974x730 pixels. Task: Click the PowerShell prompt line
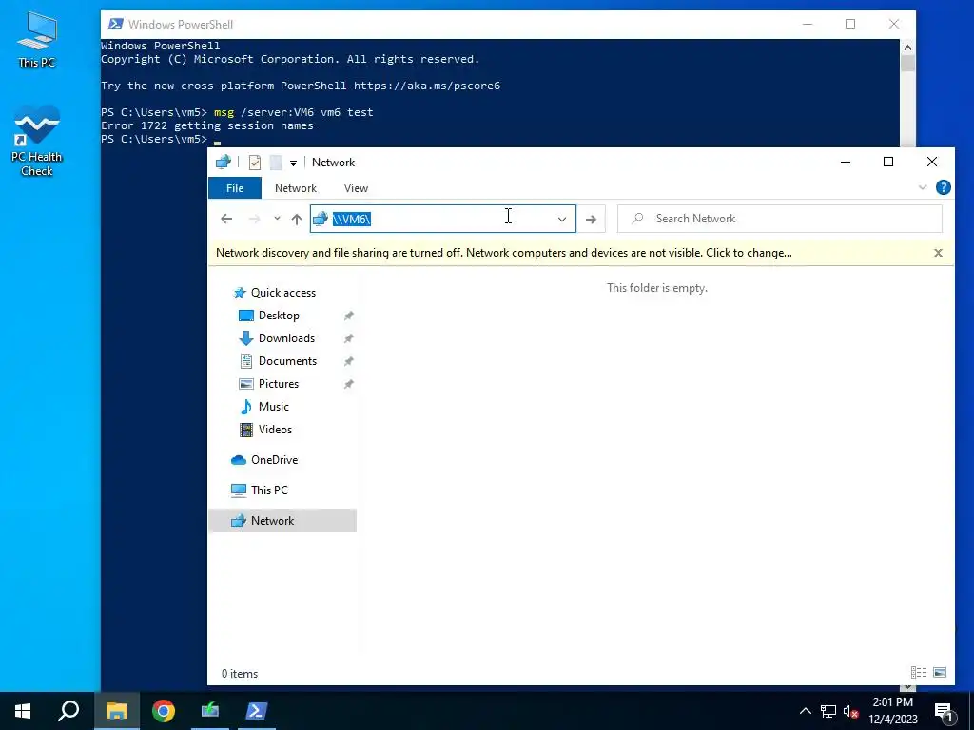click(162, 139)
